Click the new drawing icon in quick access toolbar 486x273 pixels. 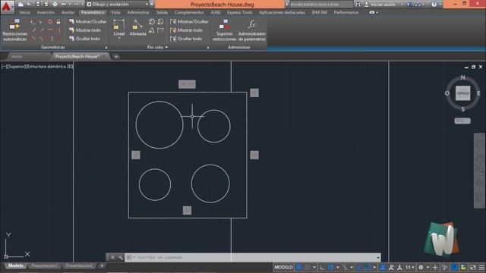[21, 5]
